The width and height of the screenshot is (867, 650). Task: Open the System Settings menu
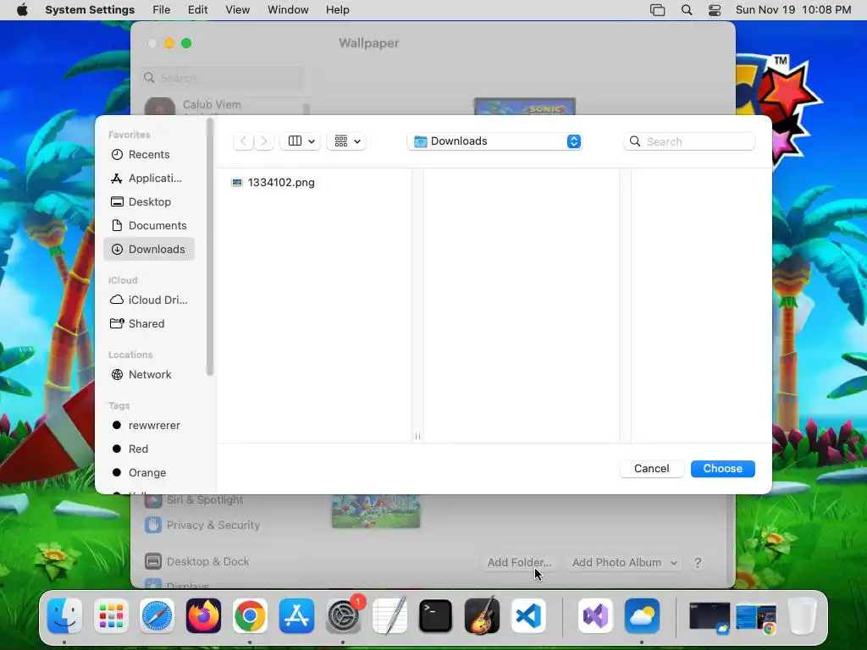(x=90, y=10)
